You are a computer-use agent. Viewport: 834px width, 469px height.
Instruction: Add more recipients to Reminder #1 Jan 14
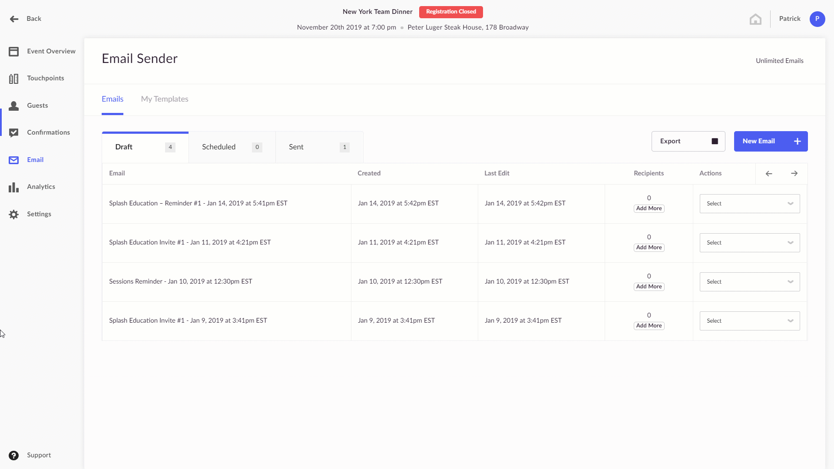(x=649, y=208)
